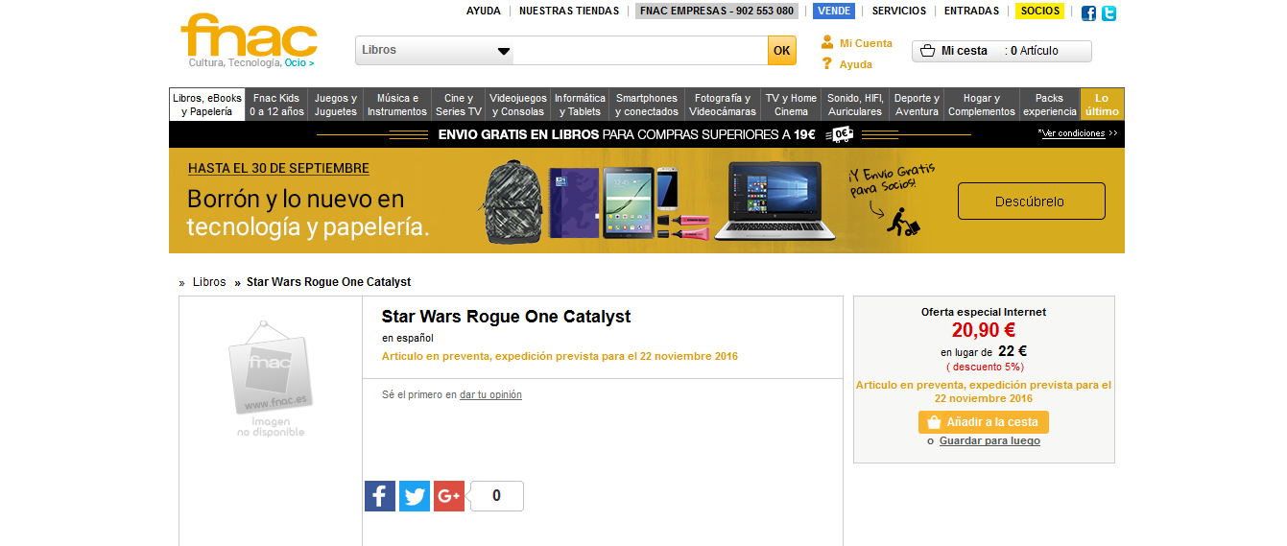Click the search text field
This screenshot has width=1287, height=546.
640,51
